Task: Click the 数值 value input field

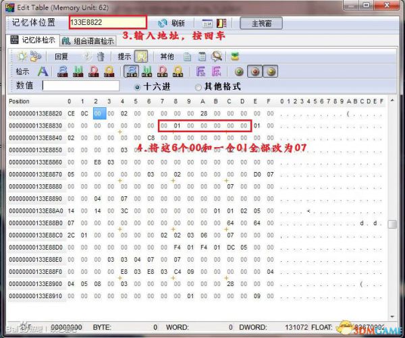Action: click(x=80, y=86)
